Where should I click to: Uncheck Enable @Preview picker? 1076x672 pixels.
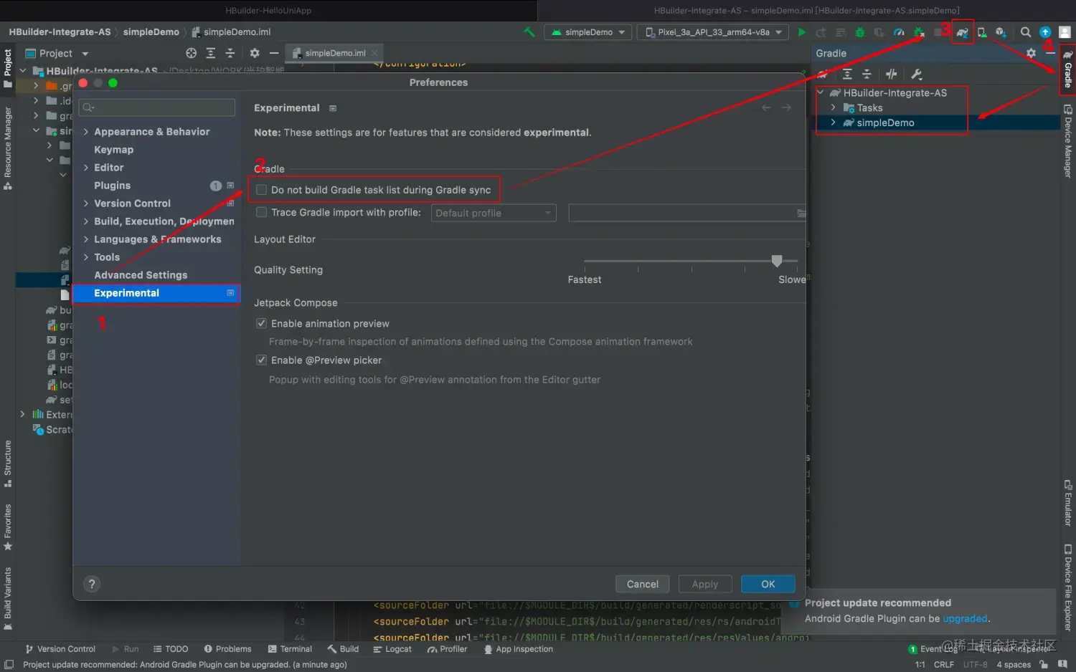[262, 360]
